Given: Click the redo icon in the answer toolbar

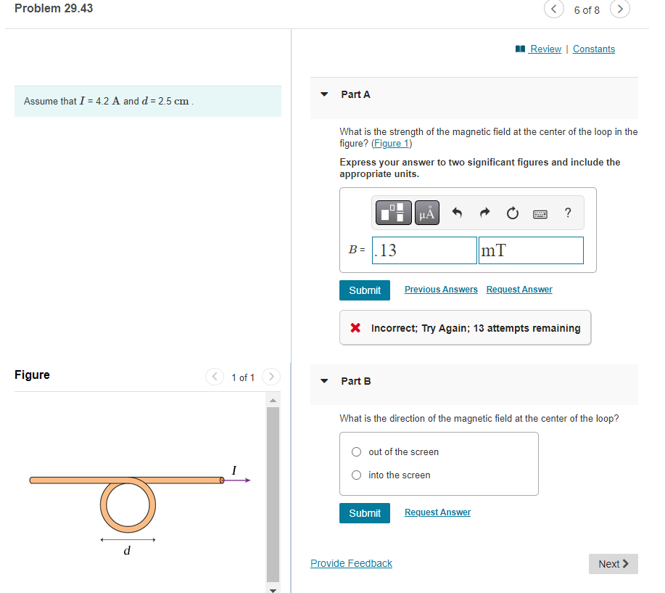Looking at the screenshot, I should pos(484,212).
